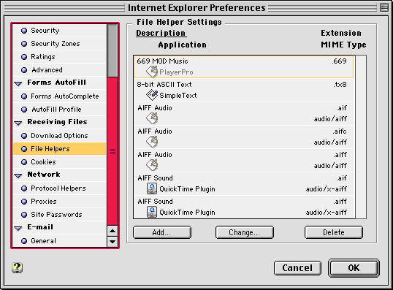This screenshot has height=290, width=393.
Task: Click the PlayerPro application icon
Action: 152,72
